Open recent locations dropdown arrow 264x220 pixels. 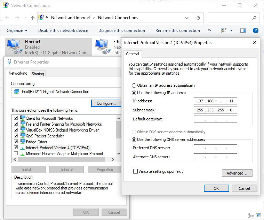25,18
